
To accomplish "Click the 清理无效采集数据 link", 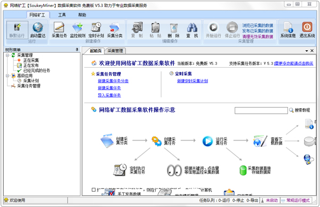I will coord(258,36).
